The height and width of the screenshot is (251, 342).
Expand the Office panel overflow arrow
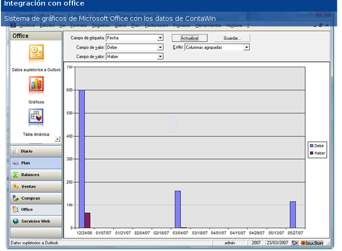tap(58, 139)
